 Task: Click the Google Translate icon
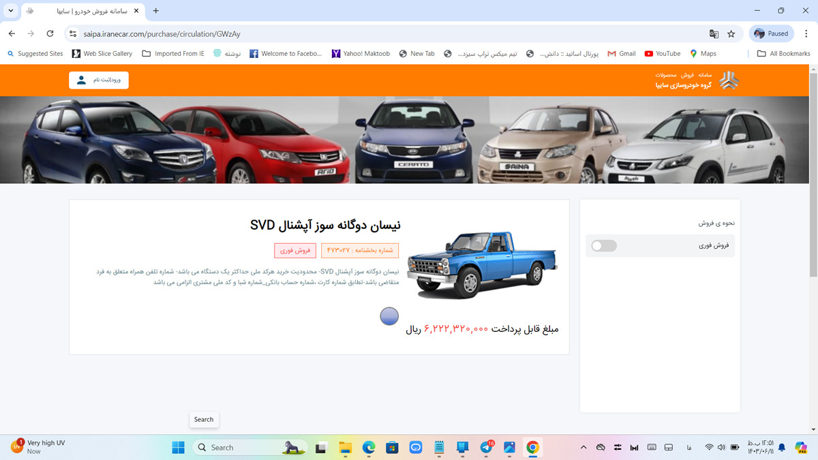pyautogui.click(x=714, y=33)
